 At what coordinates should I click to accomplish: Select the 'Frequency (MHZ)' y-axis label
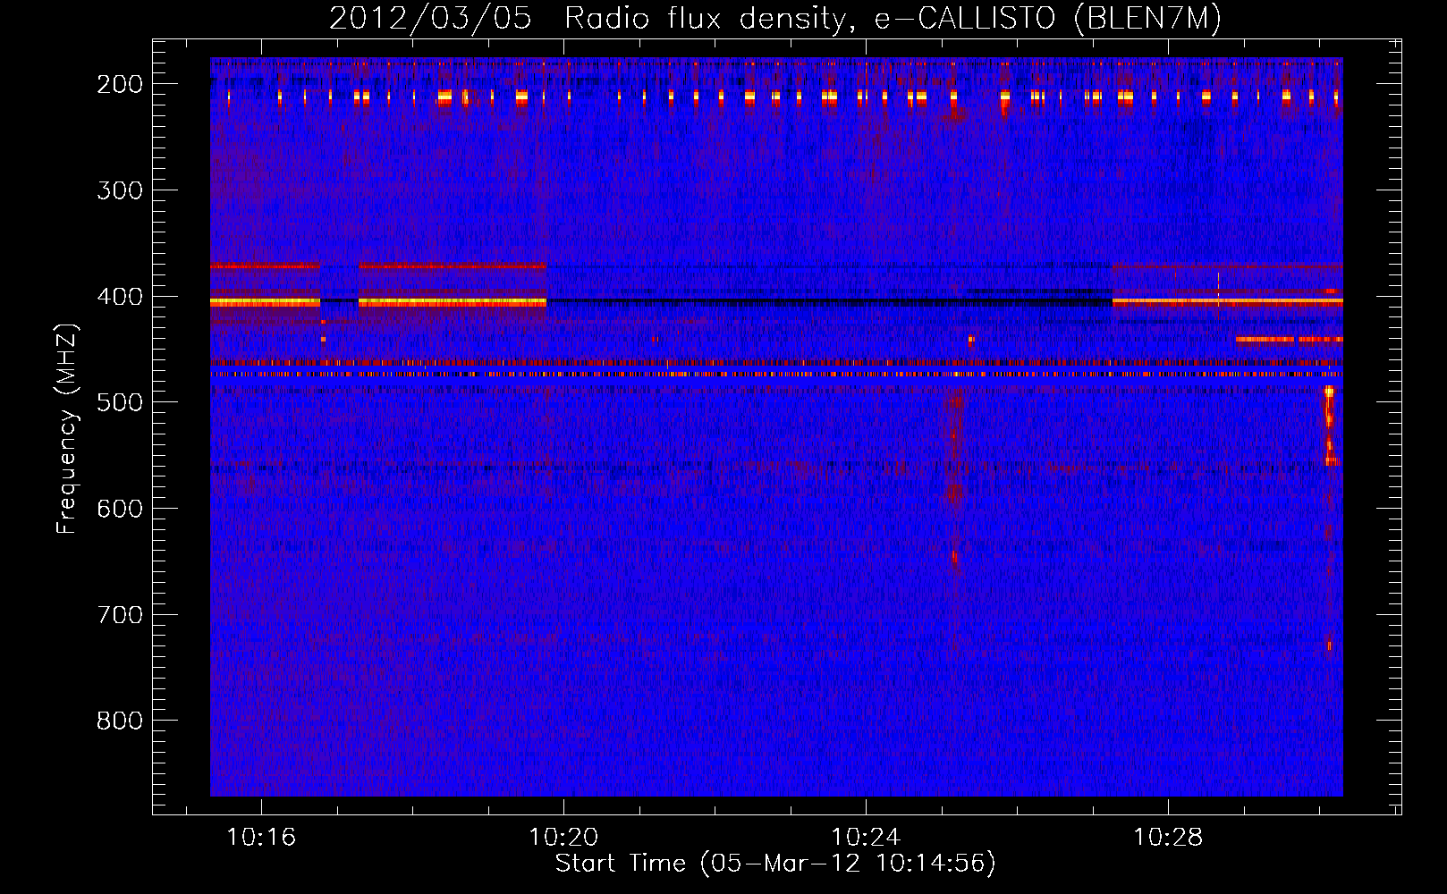coord(67,428)
